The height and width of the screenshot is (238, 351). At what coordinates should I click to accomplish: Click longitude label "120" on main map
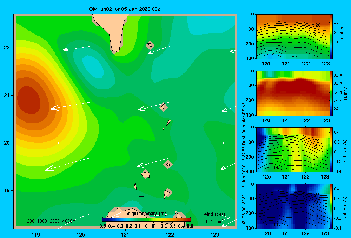[x=81, y=235]
